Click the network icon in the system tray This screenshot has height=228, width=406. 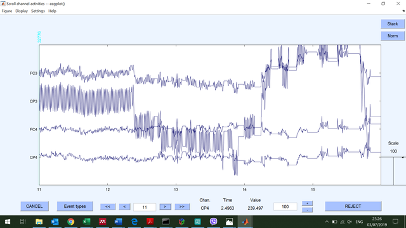tap(342, 222)
